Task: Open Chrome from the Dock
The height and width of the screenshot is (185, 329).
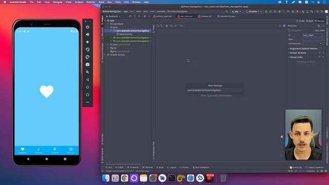Action: tap(124, 178)
